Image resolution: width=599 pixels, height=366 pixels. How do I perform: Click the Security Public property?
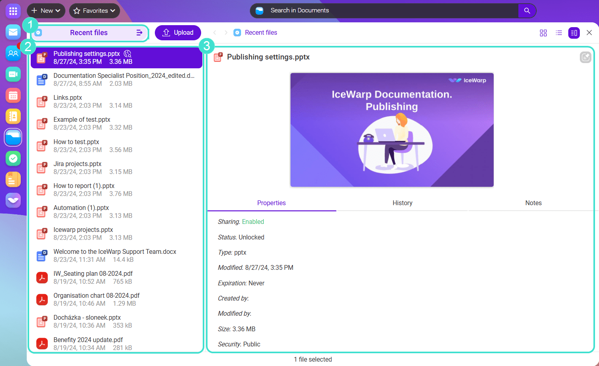click(x=239, y=344)
